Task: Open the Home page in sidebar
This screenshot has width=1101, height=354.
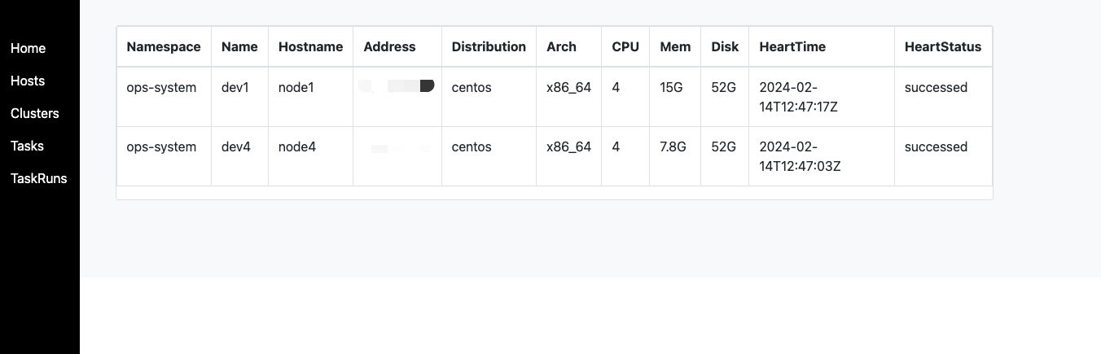Action: click(28, 49)
